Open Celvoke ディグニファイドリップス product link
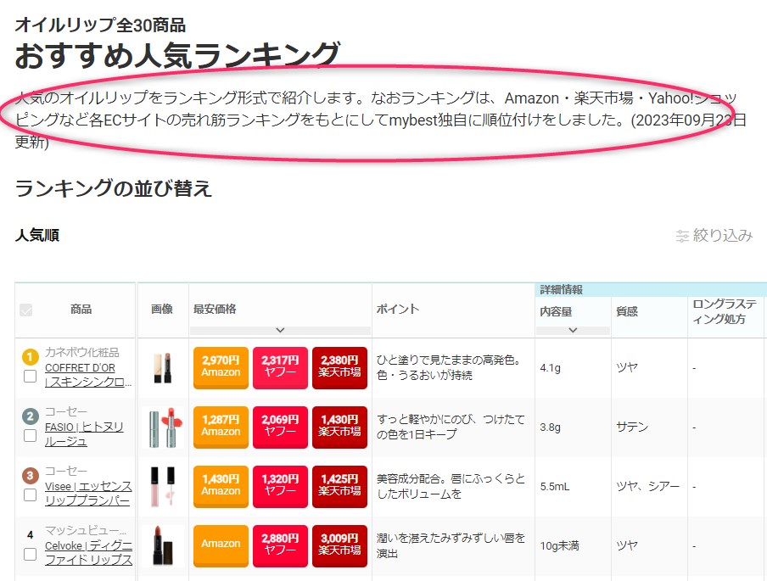 point(88,553)
